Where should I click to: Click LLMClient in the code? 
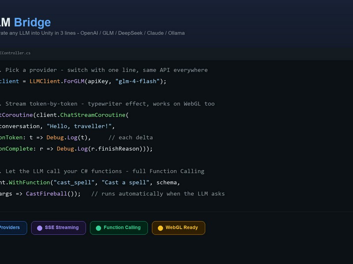coord(45,81)
